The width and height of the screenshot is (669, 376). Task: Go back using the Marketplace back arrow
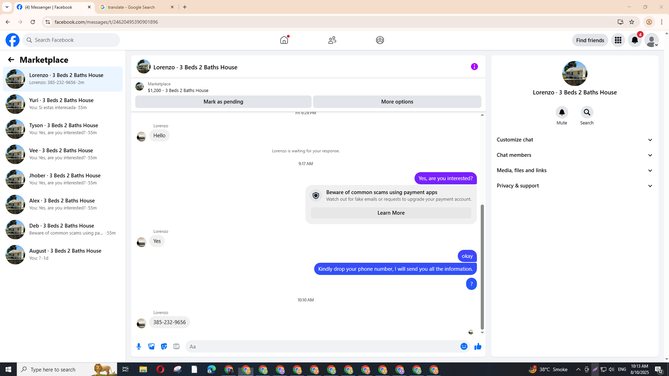(11, 60)
